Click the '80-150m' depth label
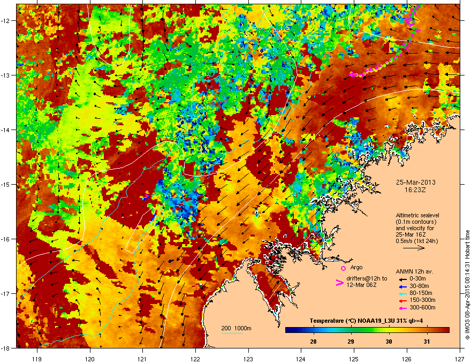 [x=421, y=293]
